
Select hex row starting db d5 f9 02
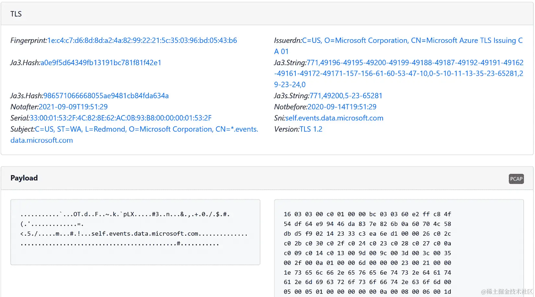pos(367,233)
